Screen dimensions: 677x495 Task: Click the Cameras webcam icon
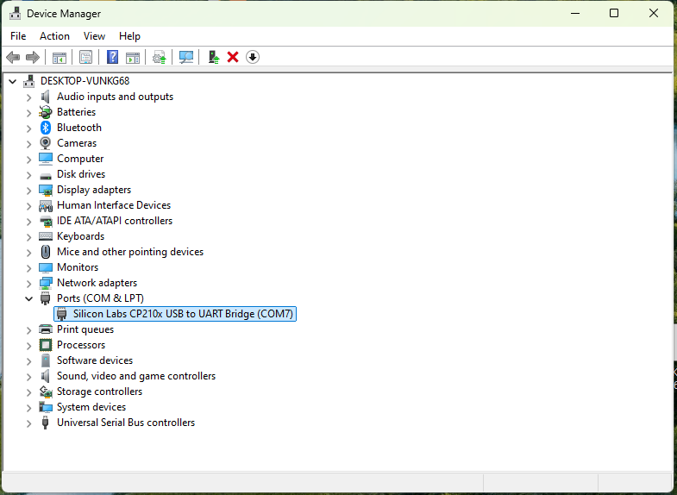tap(46, 143)
